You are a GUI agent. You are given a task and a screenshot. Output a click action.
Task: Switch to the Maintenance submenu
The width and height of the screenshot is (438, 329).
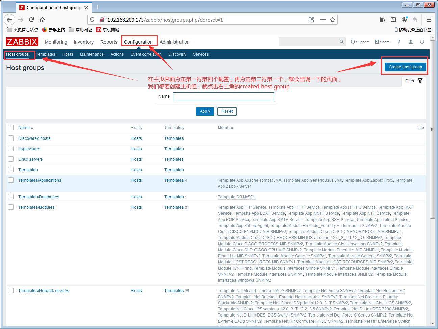pyautogui.click(x=92, y=54)
